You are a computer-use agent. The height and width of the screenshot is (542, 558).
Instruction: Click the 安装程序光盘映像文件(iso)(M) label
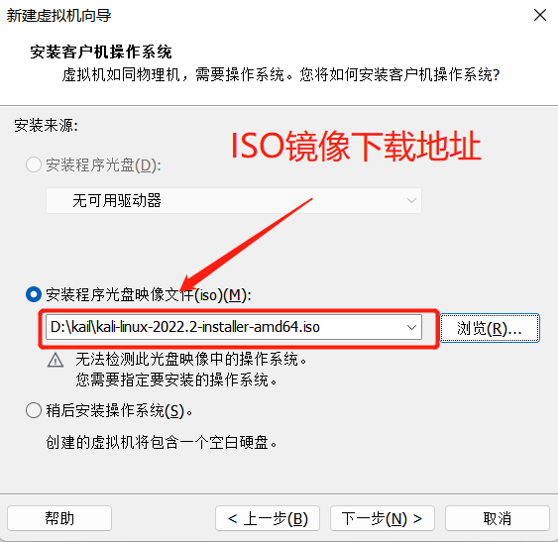click(x=149, y=295)
